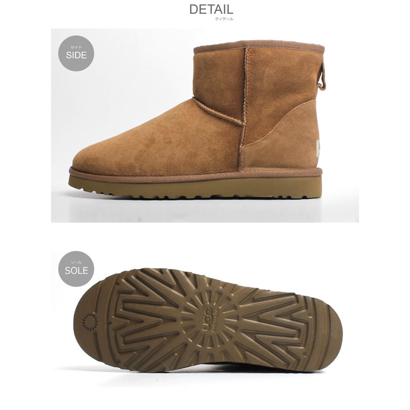This screenshot has height=410, width=410.
Task: Click the ディテール subtitle under DETAIL
Action: click(224, 19)
